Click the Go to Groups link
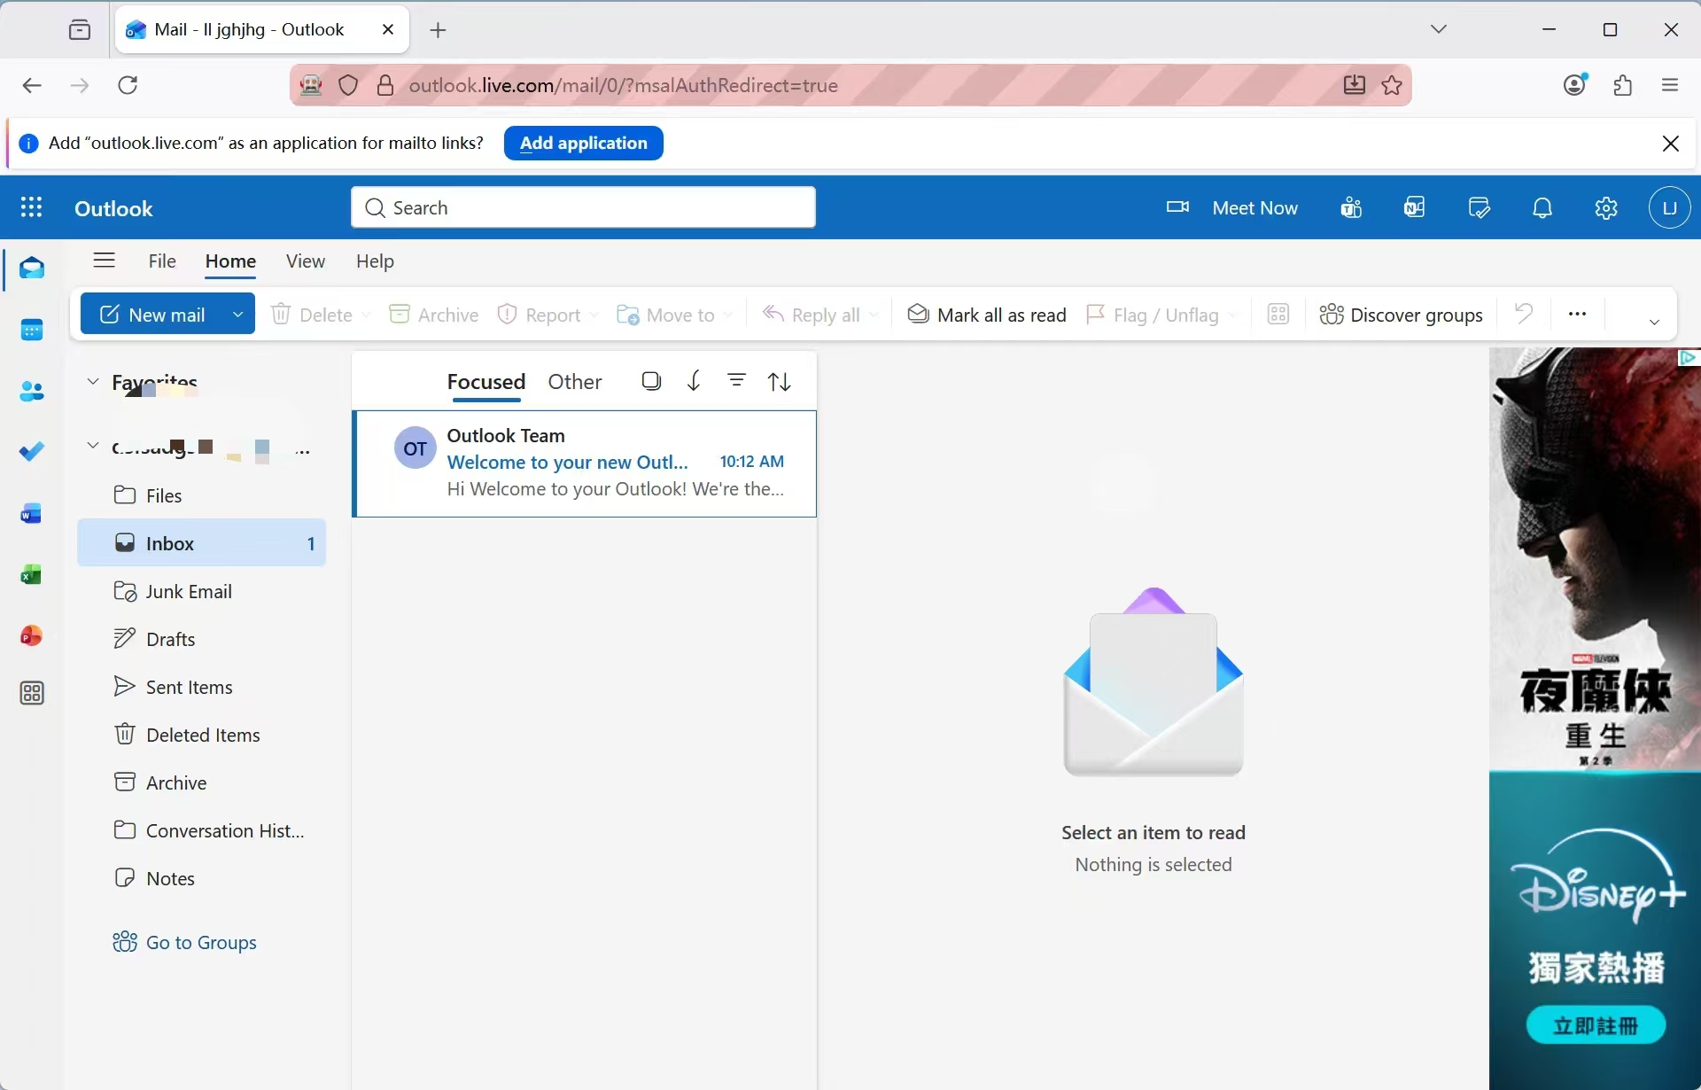 [185, 942]
